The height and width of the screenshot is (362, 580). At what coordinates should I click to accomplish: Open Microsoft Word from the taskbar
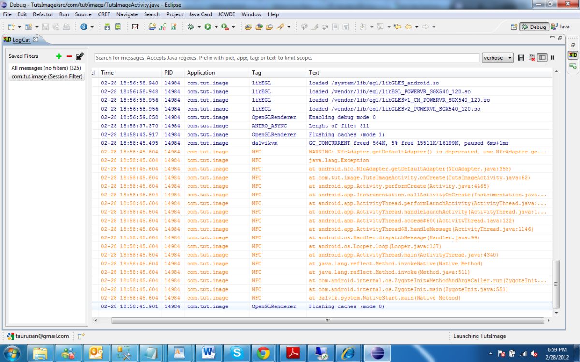(x=209, y=353)
